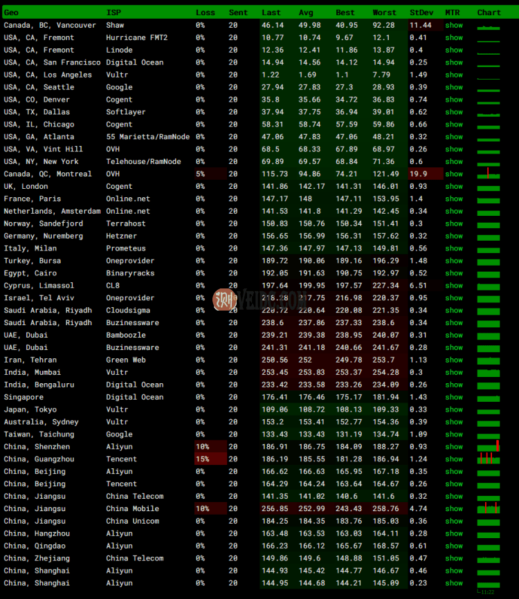519x599 pixels.
Task: Select the 'Netherlands, Amsterdam' geo cell
Action: click(x=53, y=211)
